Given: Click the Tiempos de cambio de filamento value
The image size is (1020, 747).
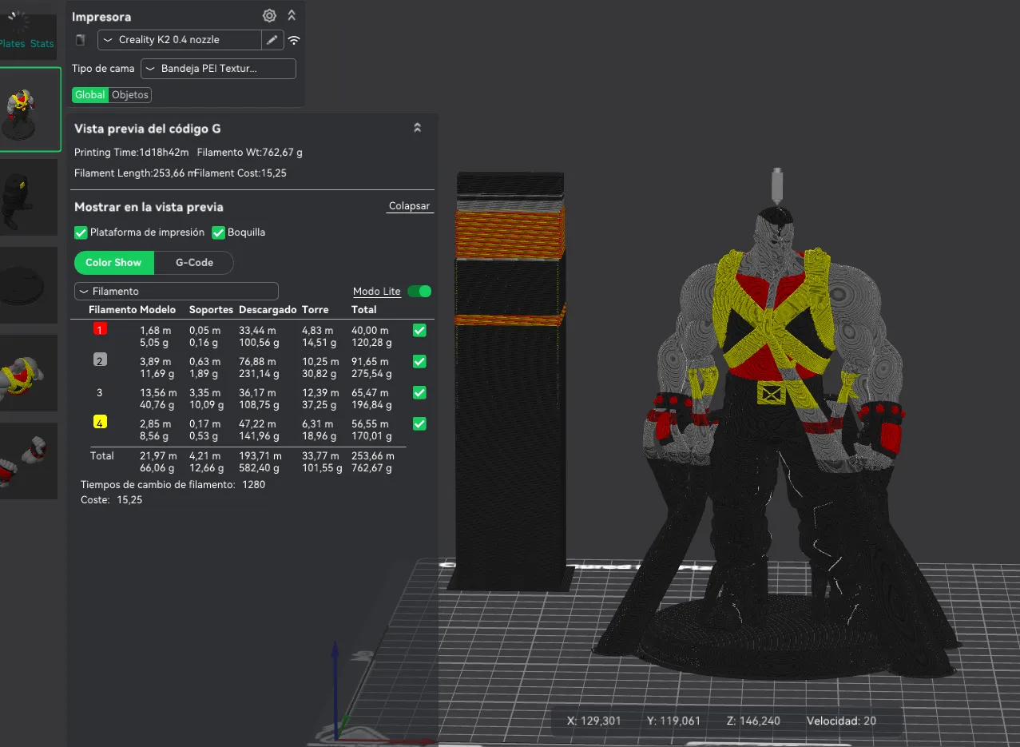Looking at the screenshot, I should click(x=253, y=485).
